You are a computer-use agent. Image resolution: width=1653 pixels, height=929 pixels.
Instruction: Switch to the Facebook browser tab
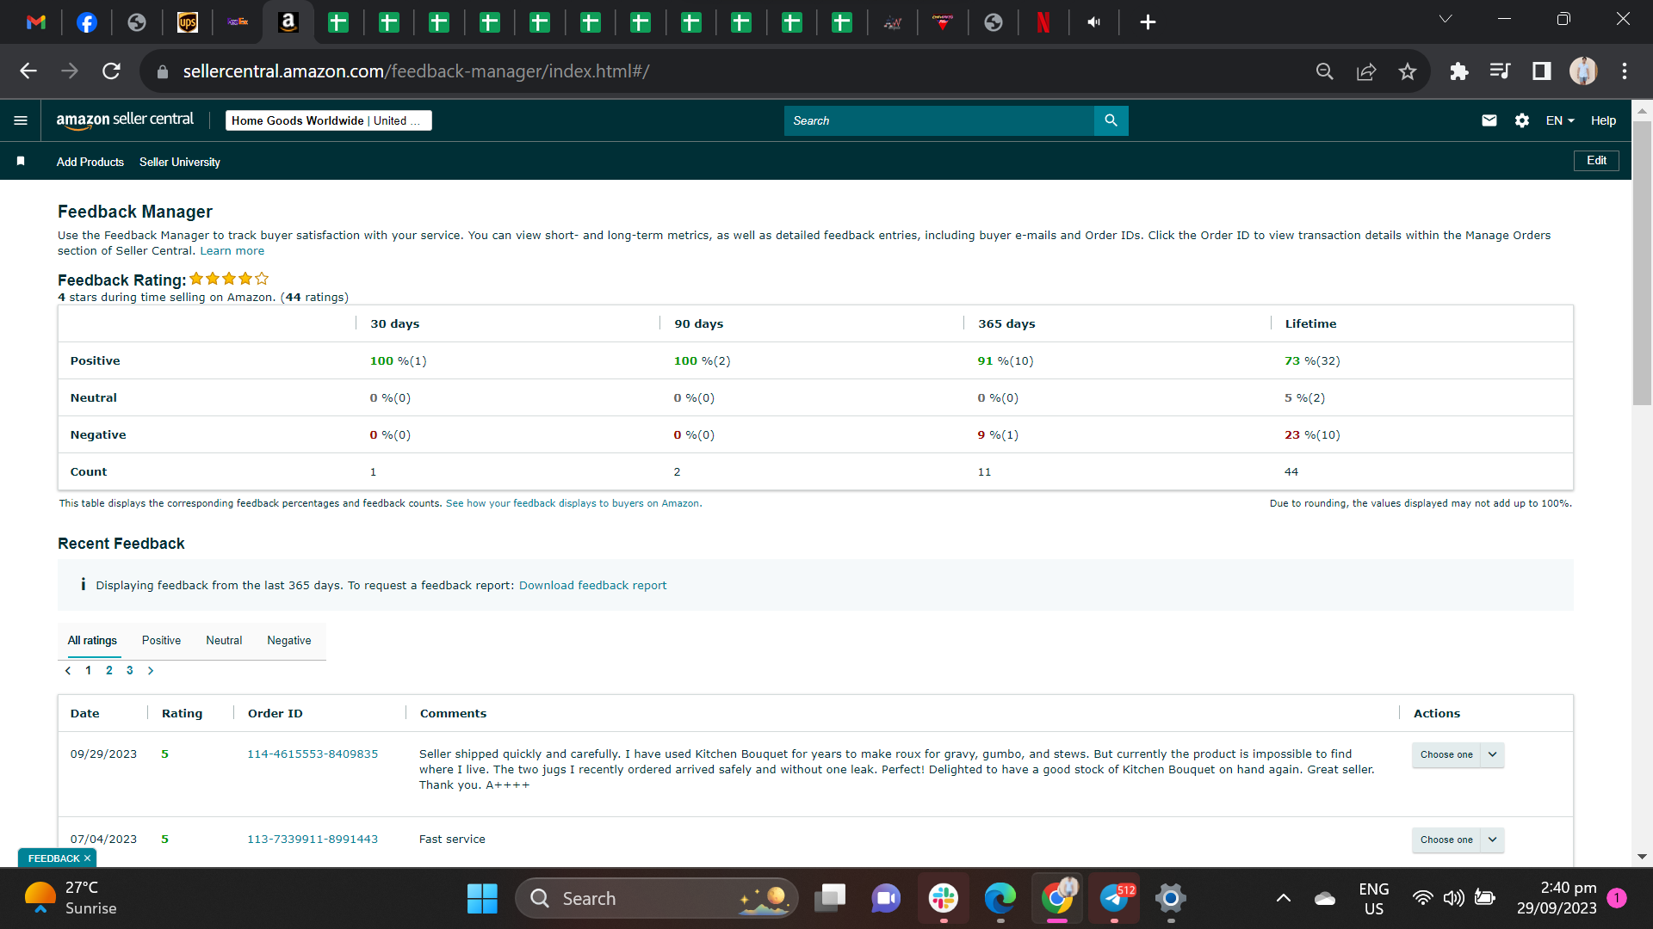86,22
